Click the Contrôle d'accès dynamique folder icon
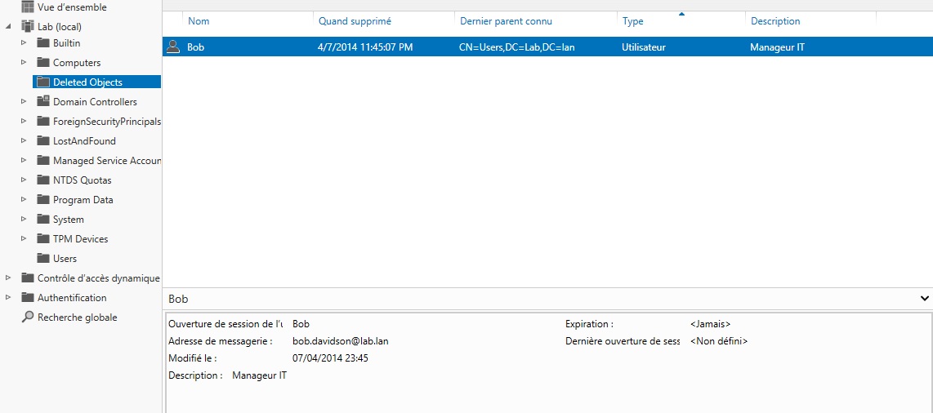The height and width of the screenshot is (413, 933). 28,278
